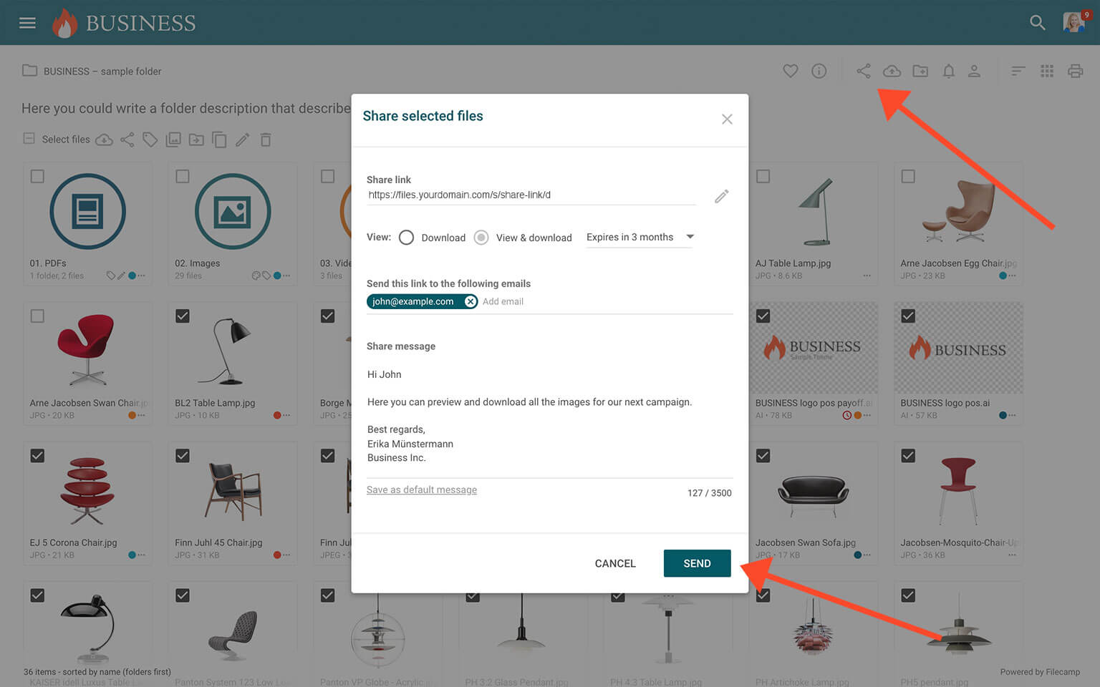Screen dimensions: 1100x687
Task: Uncheck the Finn Juhl 45 Chair checkbox
Action: tap(183, 455)
